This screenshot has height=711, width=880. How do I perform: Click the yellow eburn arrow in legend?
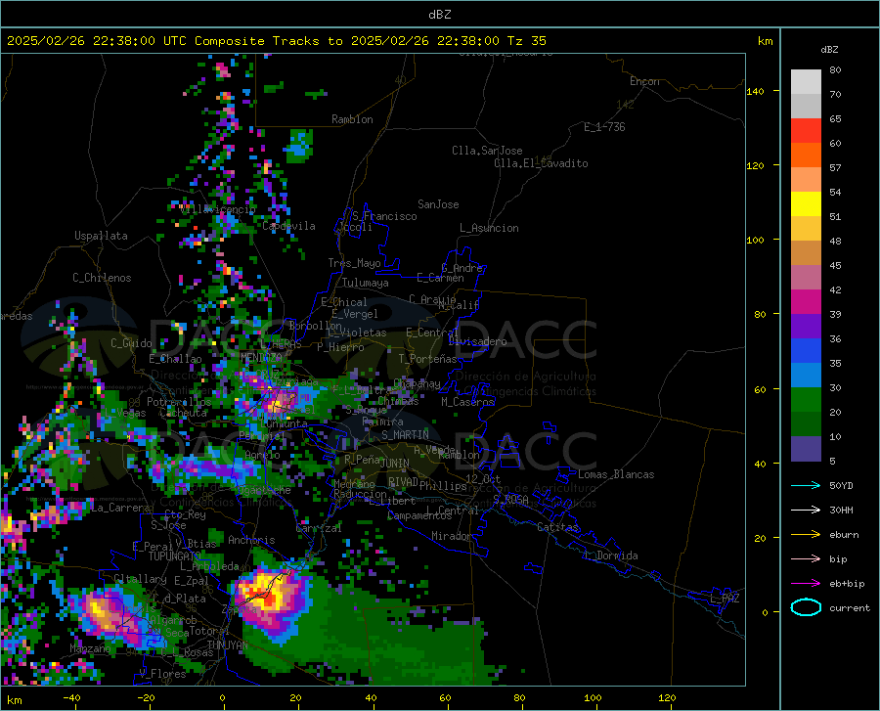(806, 534)
